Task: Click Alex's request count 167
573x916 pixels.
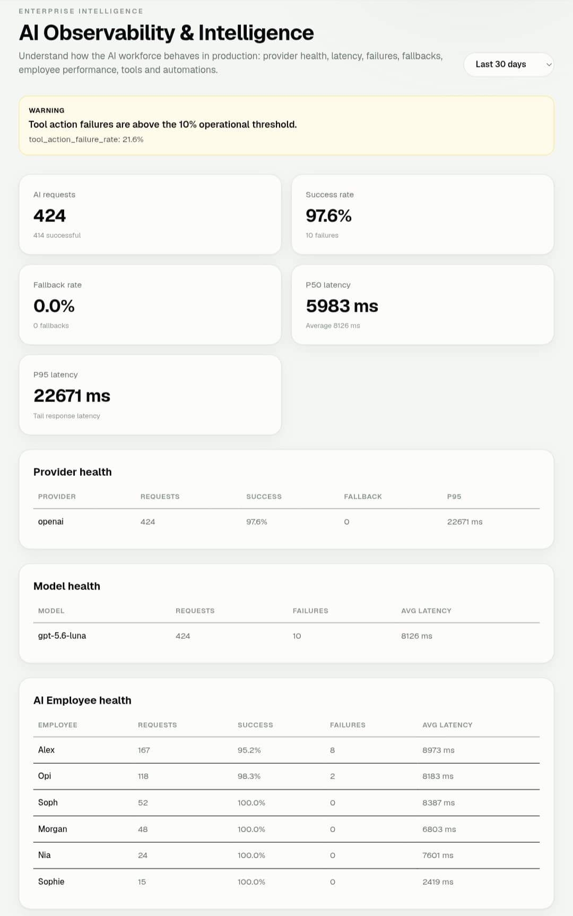Action: pos(144,750)
